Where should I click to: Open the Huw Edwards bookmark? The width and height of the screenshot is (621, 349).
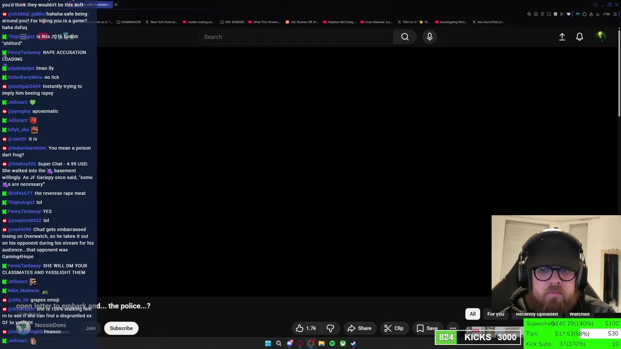pyautogui.click(x=376, y=22)
